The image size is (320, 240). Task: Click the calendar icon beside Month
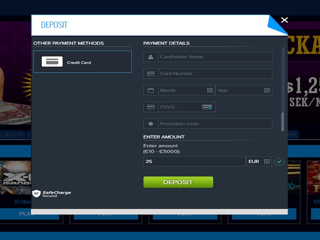point(151,90)
